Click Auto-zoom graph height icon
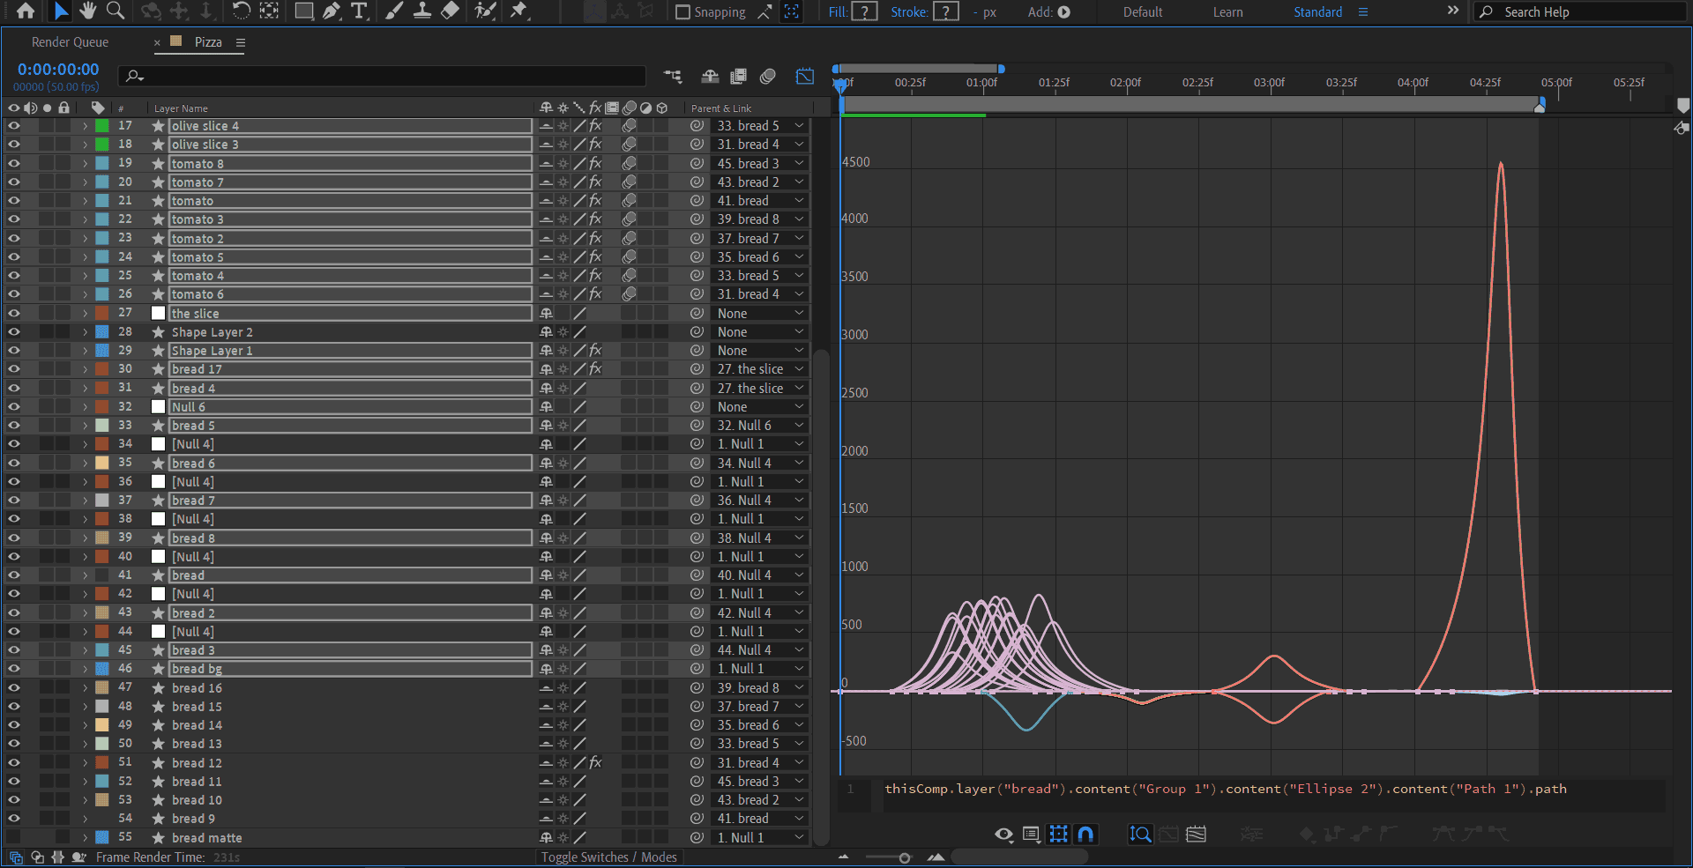This screenshot has height=868, width=1693. 1140,834
